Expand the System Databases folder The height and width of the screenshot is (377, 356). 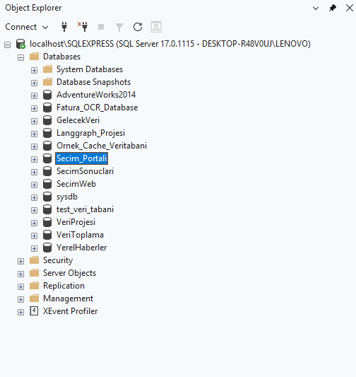click(x=34, y=70)
